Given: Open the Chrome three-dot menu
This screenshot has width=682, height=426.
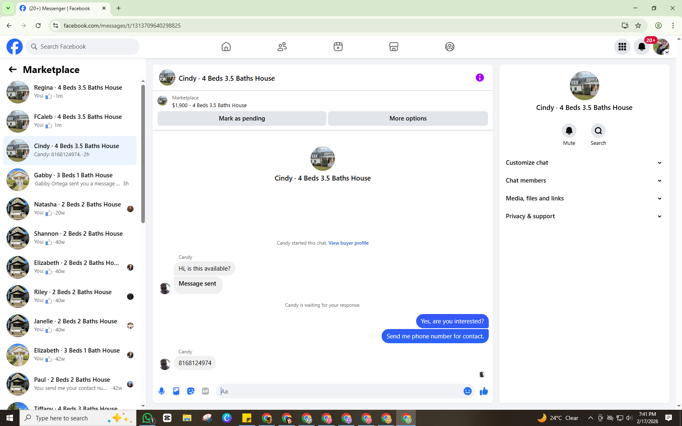Looking at the screenshot, I should tap(673, 26).
